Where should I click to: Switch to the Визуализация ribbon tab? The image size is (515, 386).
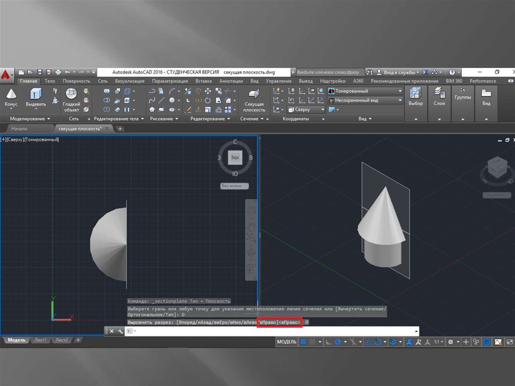point(130,81)
